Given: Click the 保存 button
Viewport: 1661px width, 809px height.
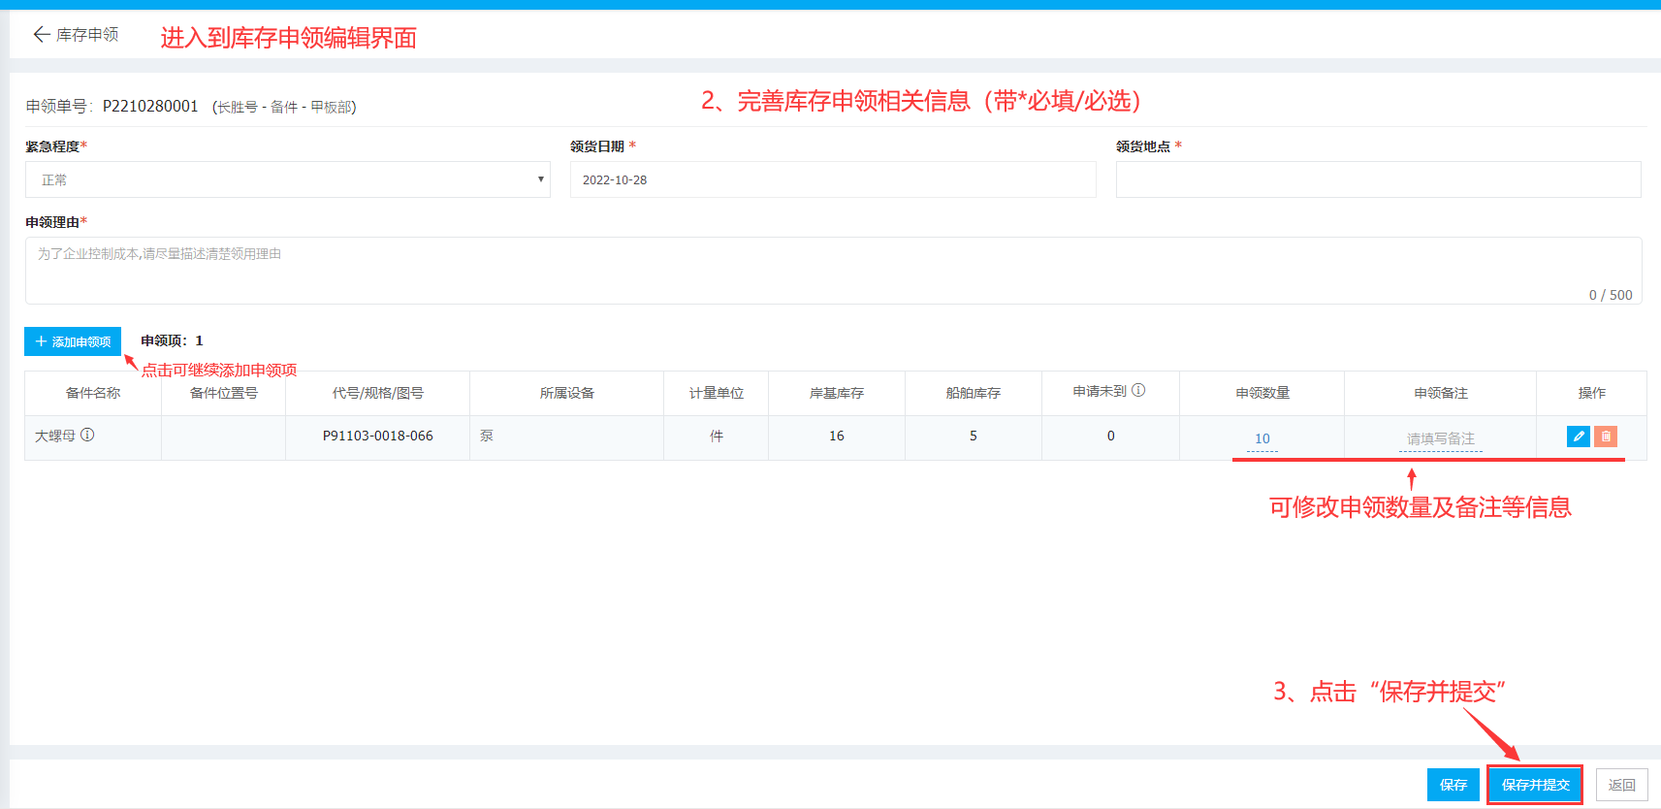Looking at the screenshot, I should (1453, 785).
